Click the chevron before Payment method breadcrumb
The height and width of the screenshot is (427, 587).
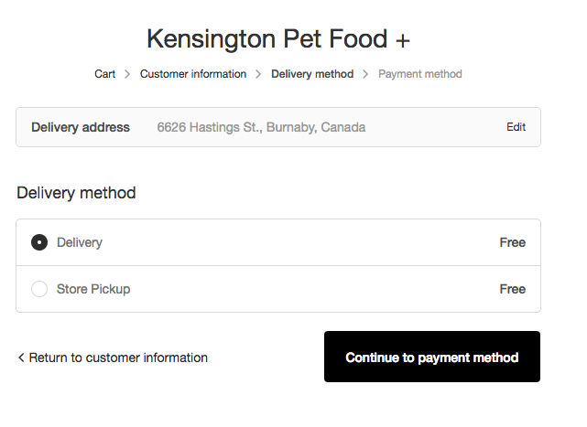[366, 74]
